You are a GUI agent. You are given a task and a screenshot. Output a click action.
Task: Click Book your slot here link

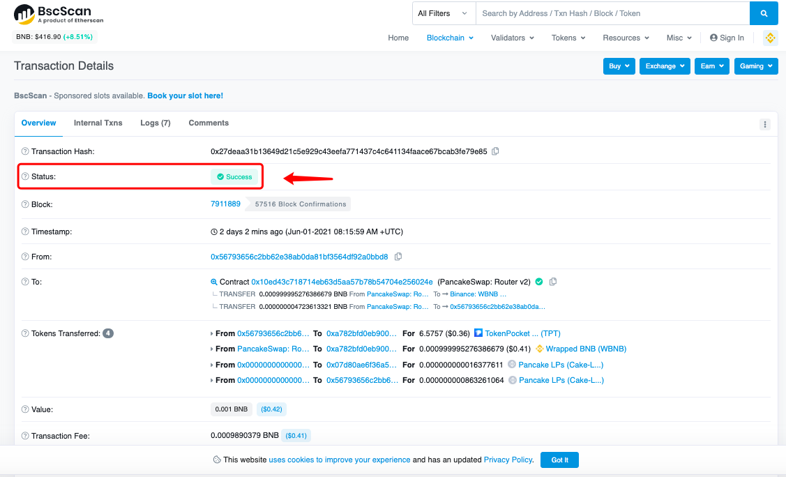(x=185, y=96)
